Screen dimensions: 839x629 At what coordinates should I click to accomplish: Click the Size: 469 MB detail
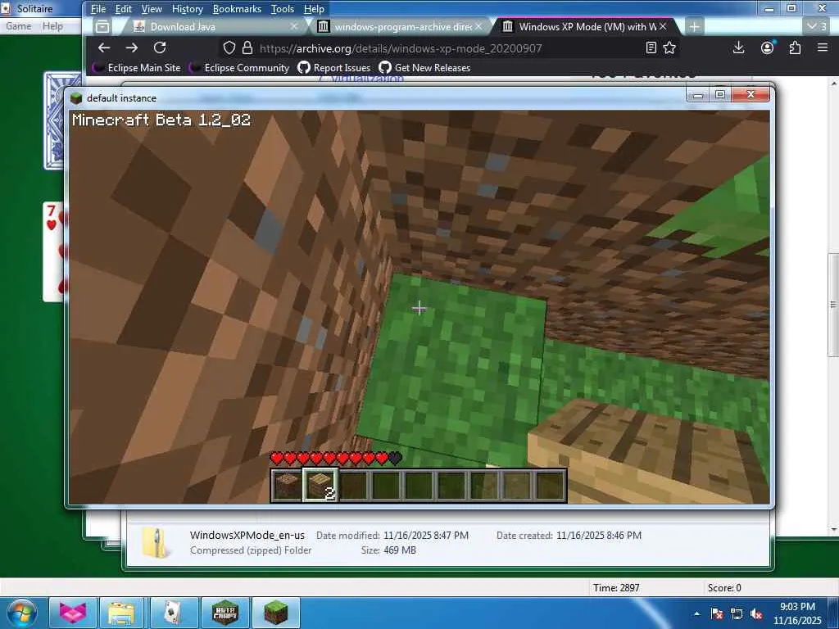click(x=388, y=550)
